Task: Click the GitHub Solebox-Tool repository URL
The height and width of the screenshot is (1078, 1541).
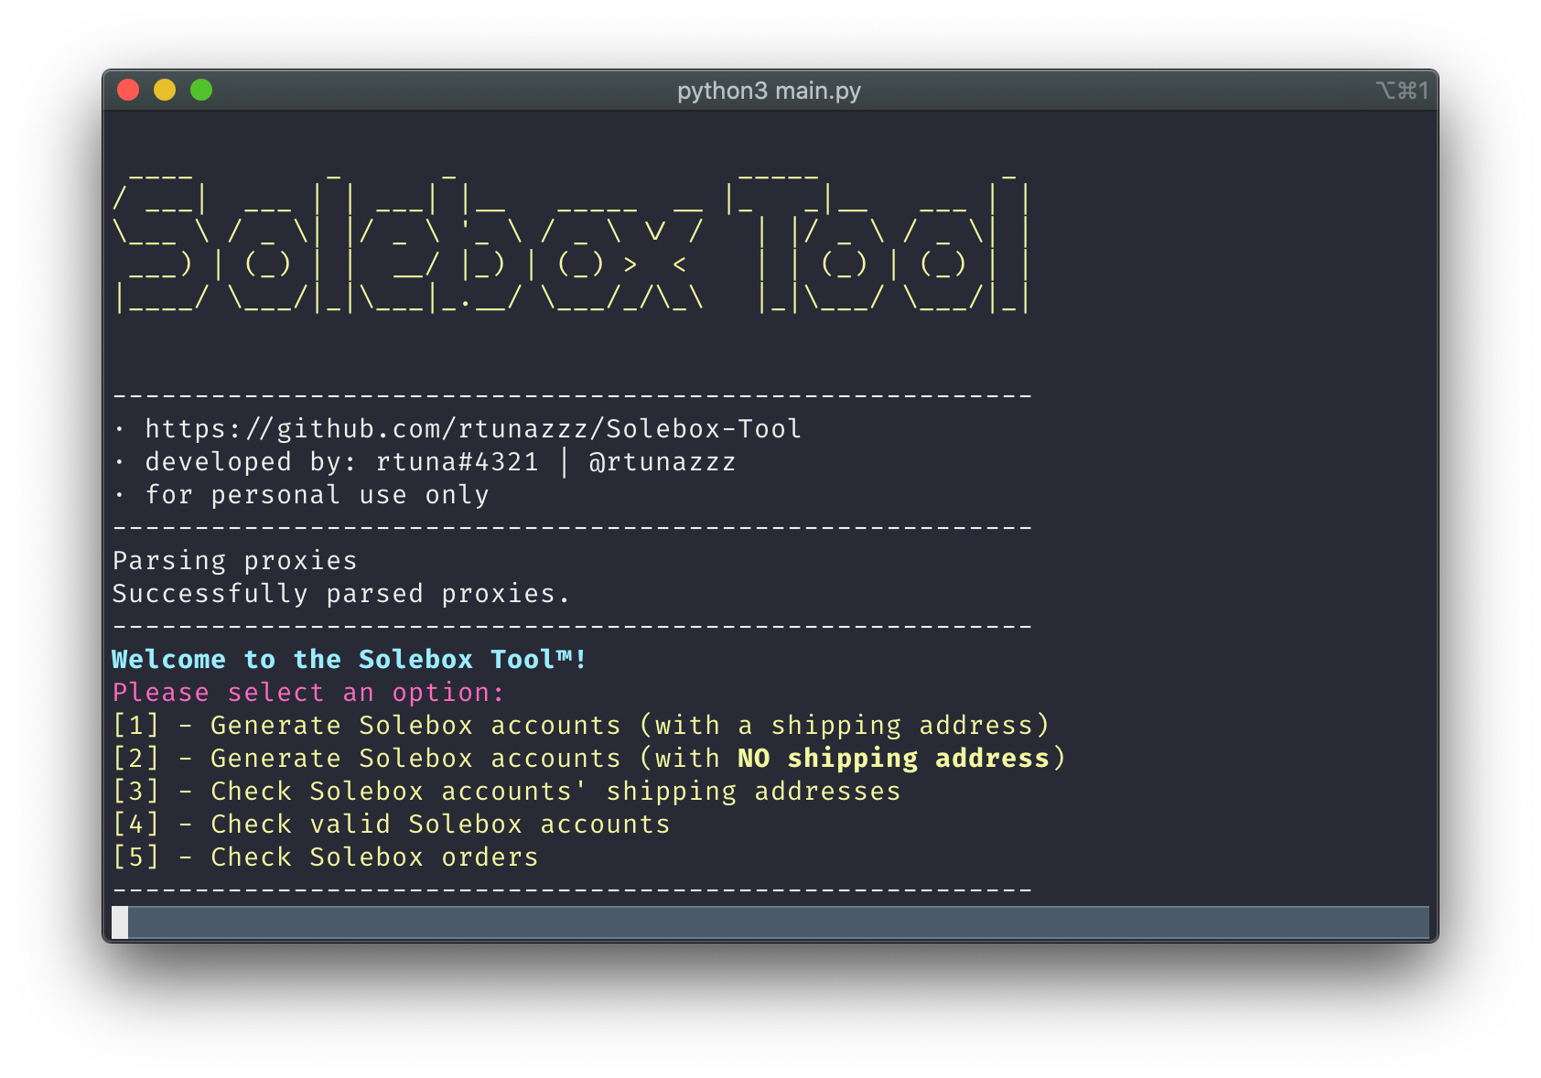Action: click(x=473, y=429)
